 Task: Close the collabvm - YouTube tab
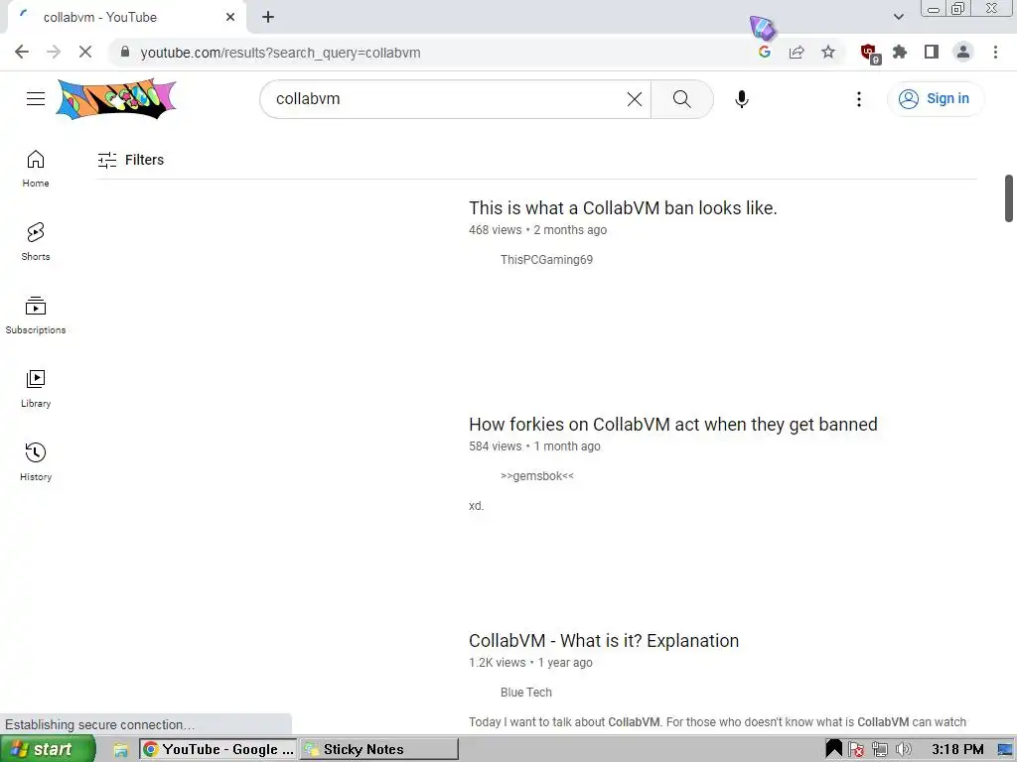click(x=230, y=18)
